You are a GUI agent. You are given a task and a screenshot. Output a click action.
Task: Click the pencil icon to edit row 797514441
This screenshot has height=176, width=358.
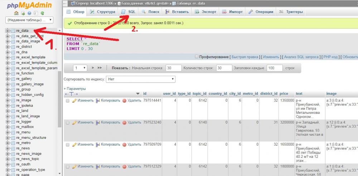pyautogui.click(x=74, y=101)
